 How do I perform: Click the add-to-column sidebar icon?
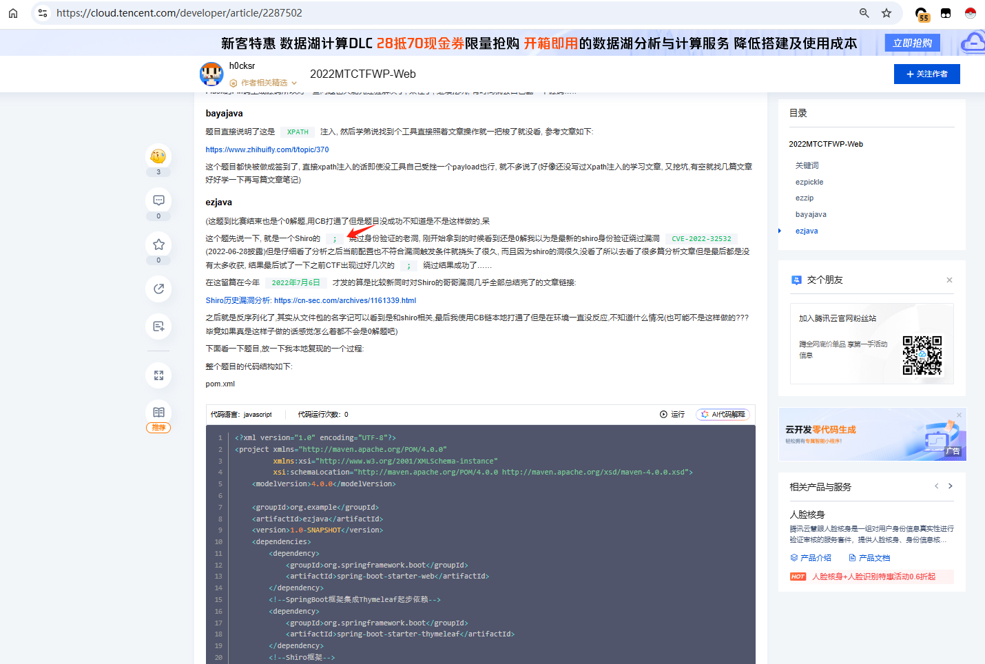[x=158, y=326]
